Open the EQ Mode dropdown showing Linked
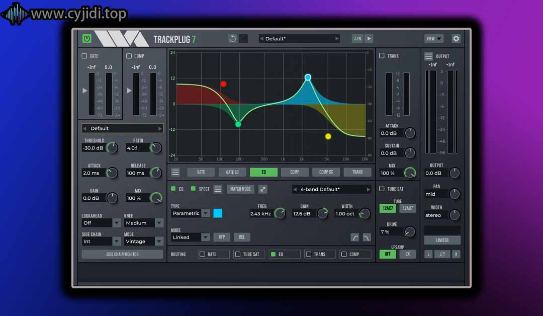 pos(191,238)
